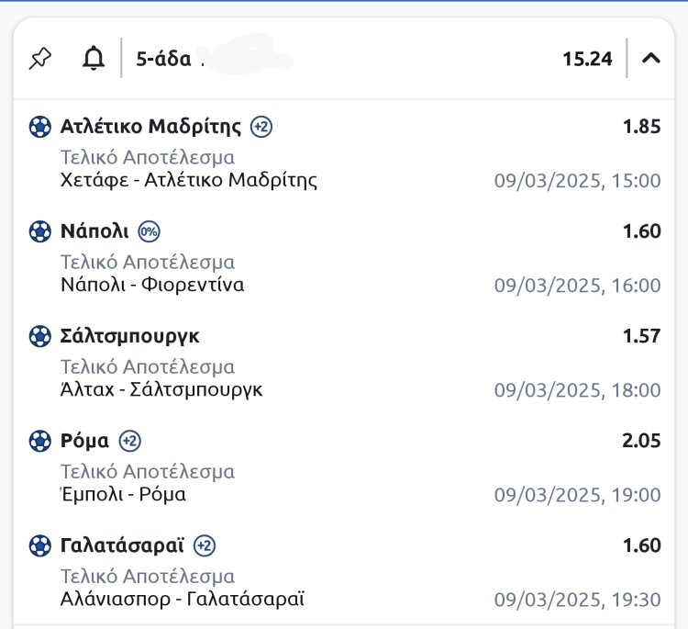Image resolution: width=688 pixels, height=629 pixels.
Task: Click the +2 badge next to Γαλατάσαραϊ
Action: click(x=205, y=545)
